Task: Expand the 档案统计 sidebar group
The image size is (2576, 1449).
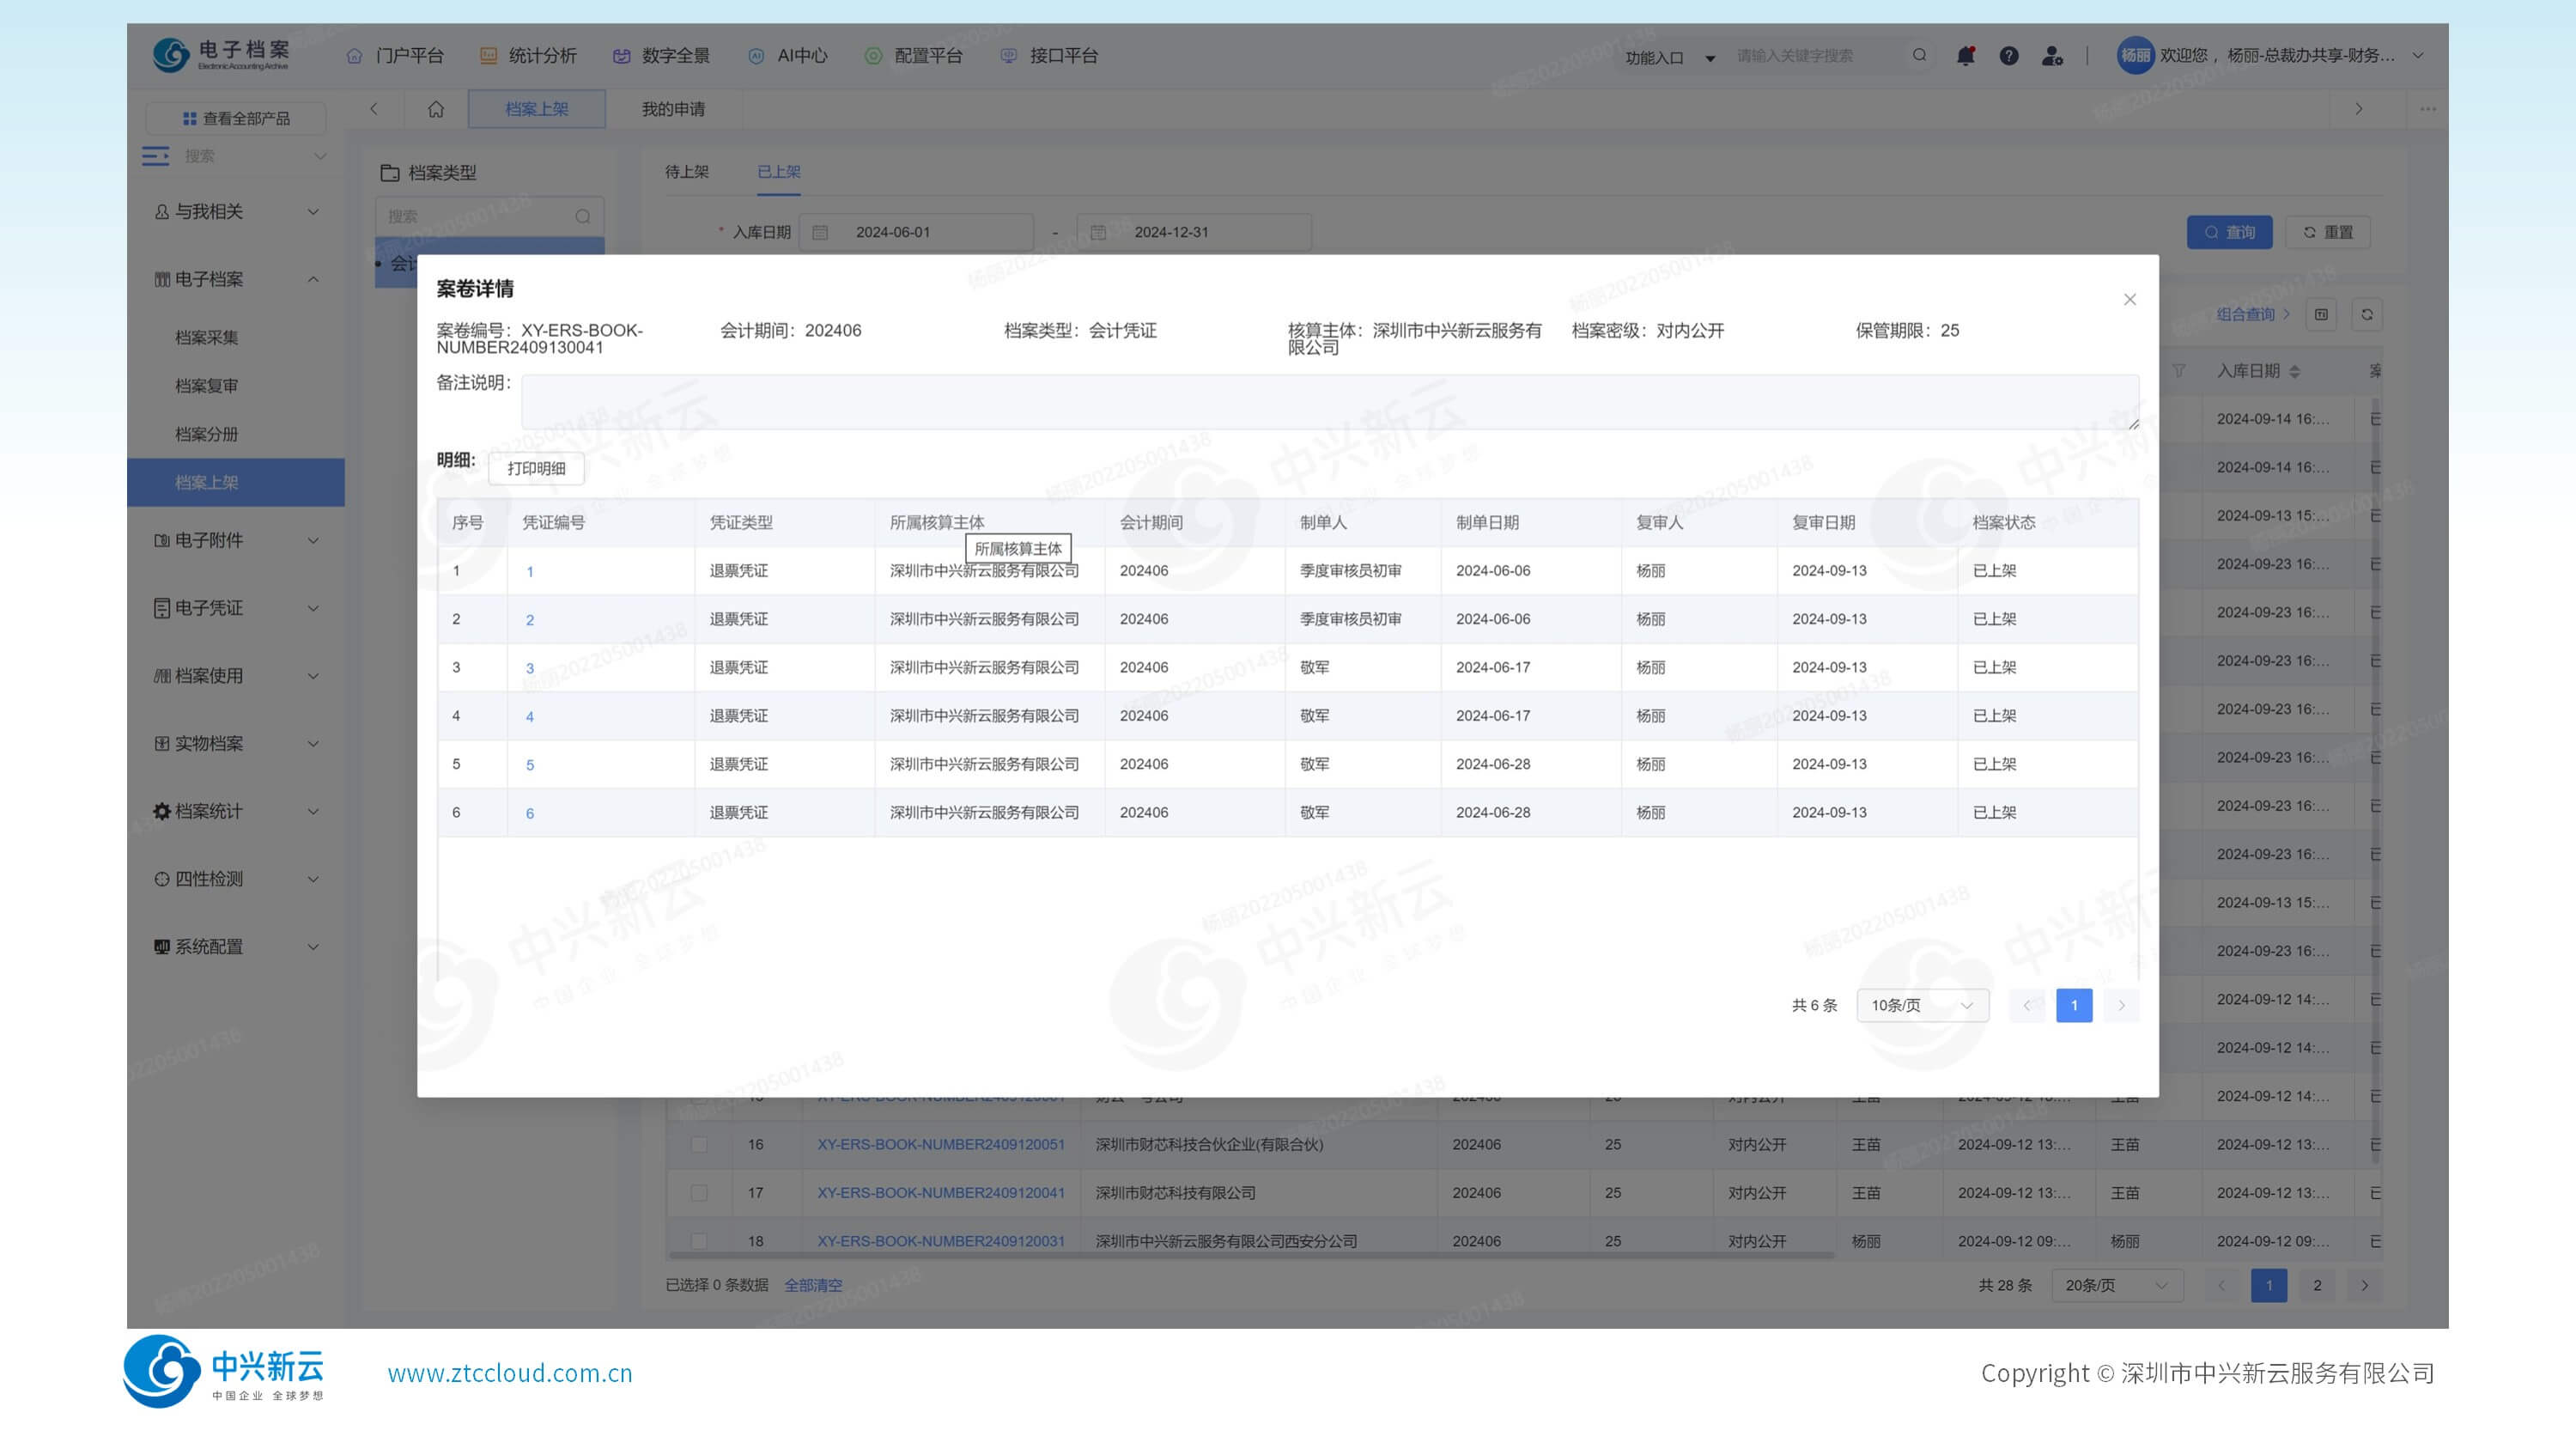Action: (x=236, y=812)
